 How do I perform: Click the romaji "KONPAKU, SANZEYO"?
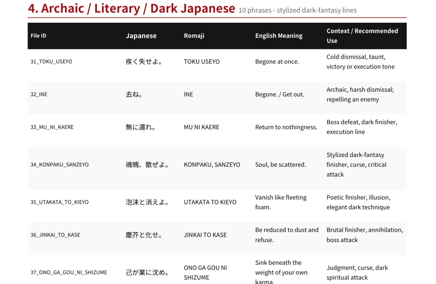(x=212, y=165)
